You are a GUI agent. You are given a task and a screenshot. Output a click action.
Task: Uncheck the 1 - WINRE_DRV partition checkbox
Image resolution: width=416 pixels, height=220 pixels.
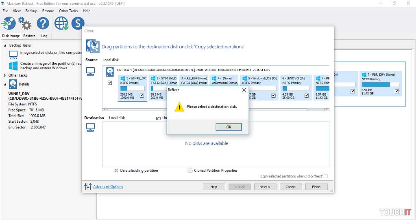click(142, 96)
